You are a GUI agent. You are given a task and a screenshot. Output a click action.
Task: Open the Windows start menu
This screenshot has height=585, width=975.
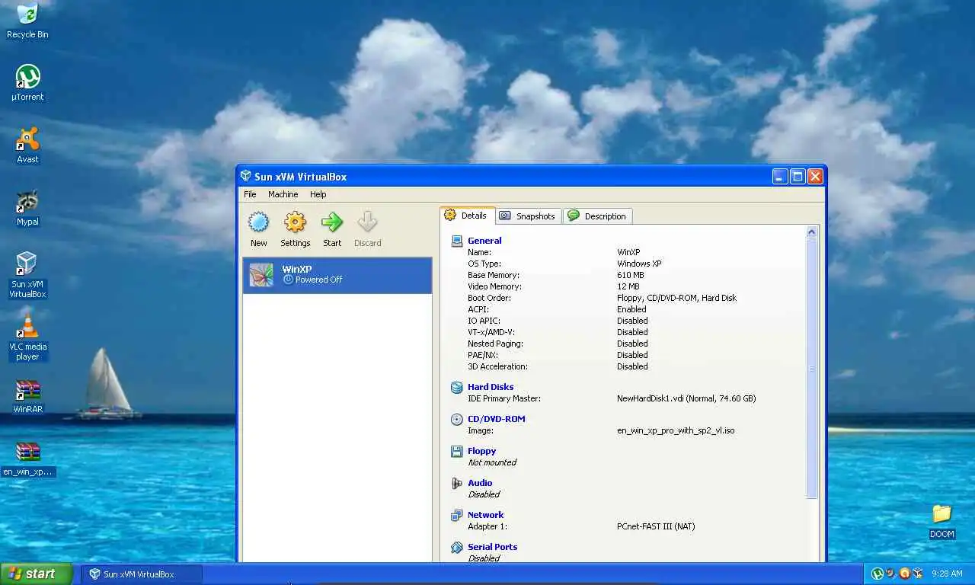pos(36,574)
